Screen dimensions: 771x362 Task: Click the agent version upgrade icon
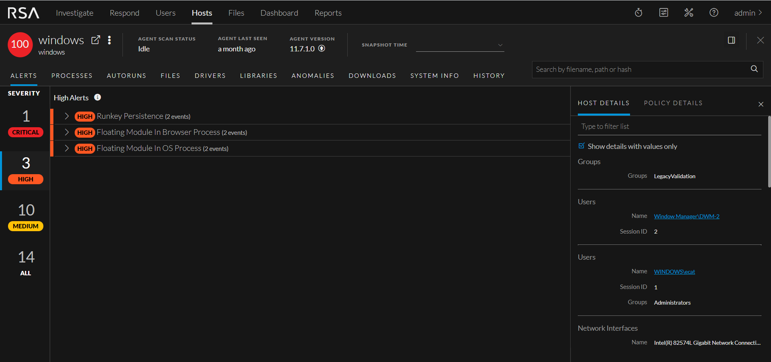(x=322, y=49)
